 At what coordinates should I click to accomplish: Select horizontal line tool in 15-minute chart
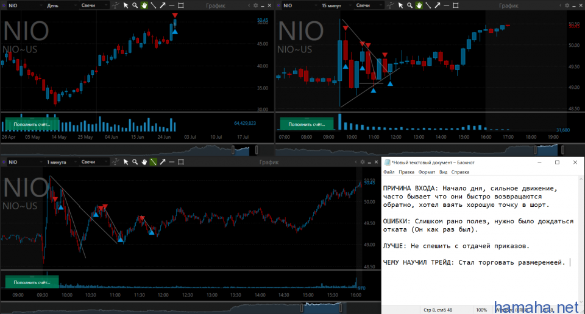coord(446,5)
